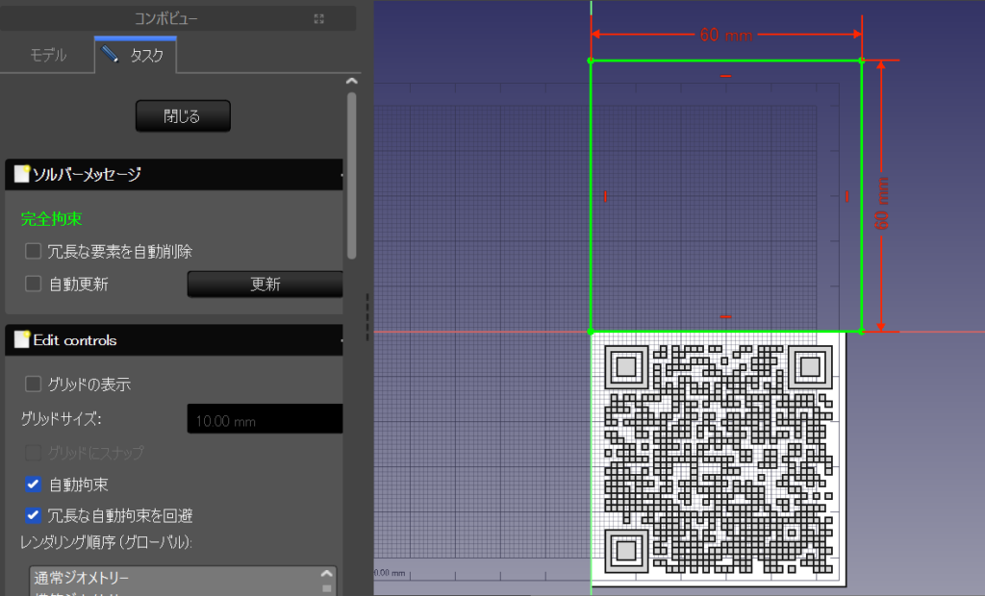Image resolution: width=985 pixels, height=596 pixels.
Task: Uncheck 自動拘束 checkbox
Action: (33, 484)
